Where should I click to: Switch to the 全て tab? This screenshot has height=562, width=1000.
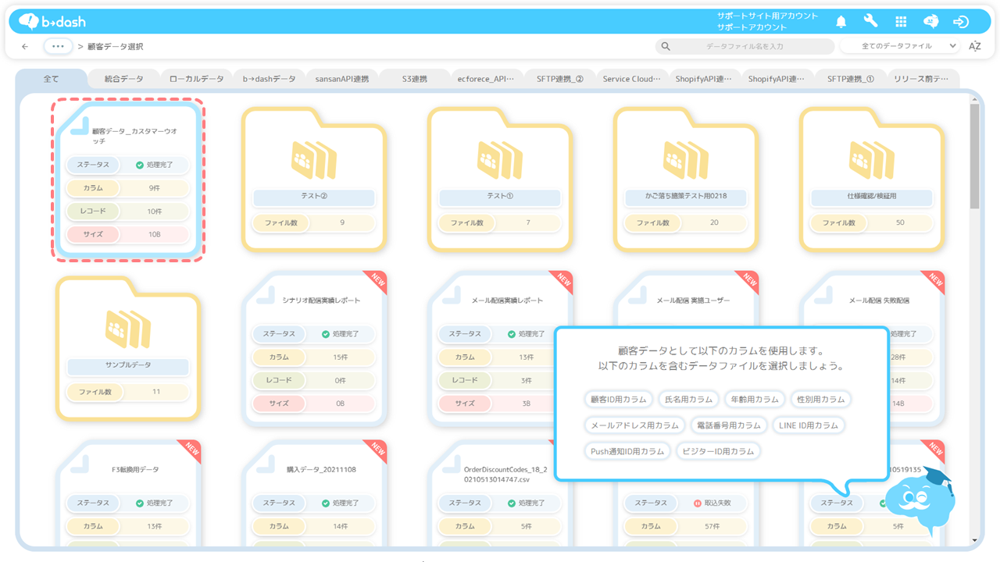click(52, 79)
